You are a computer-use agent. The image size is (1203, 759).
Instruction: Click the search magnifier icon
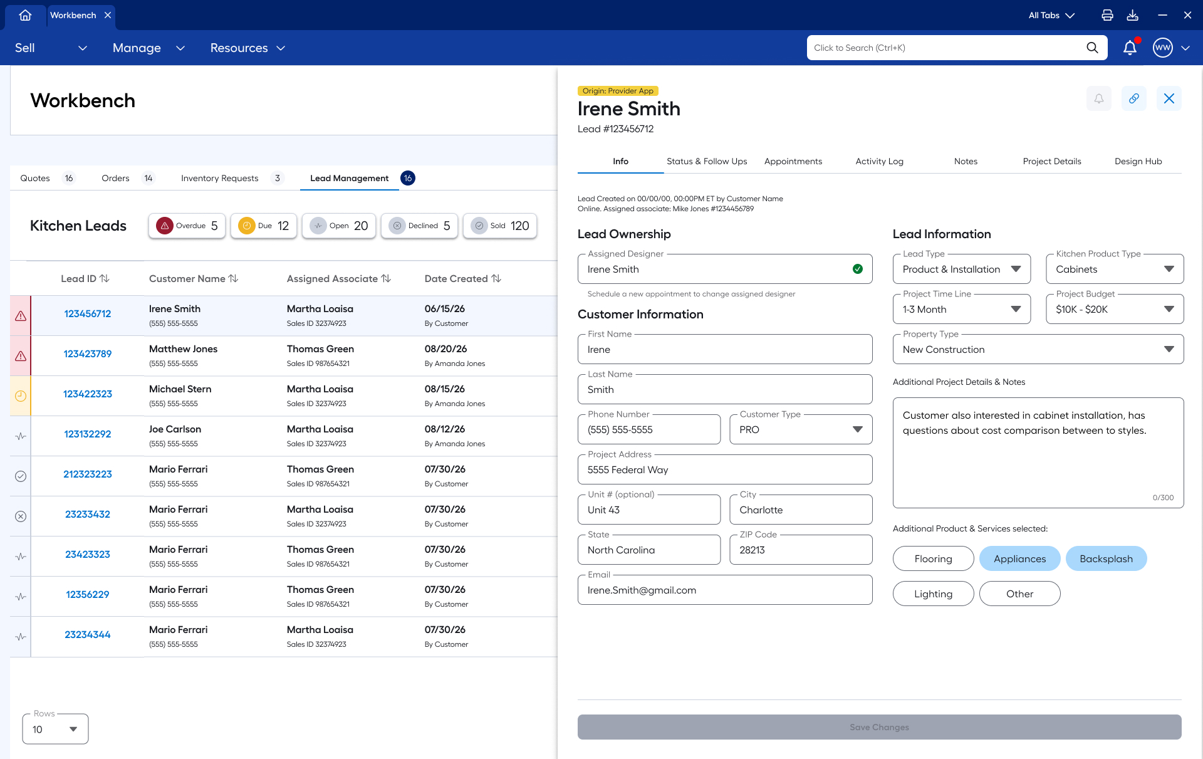coord(1092,48)
